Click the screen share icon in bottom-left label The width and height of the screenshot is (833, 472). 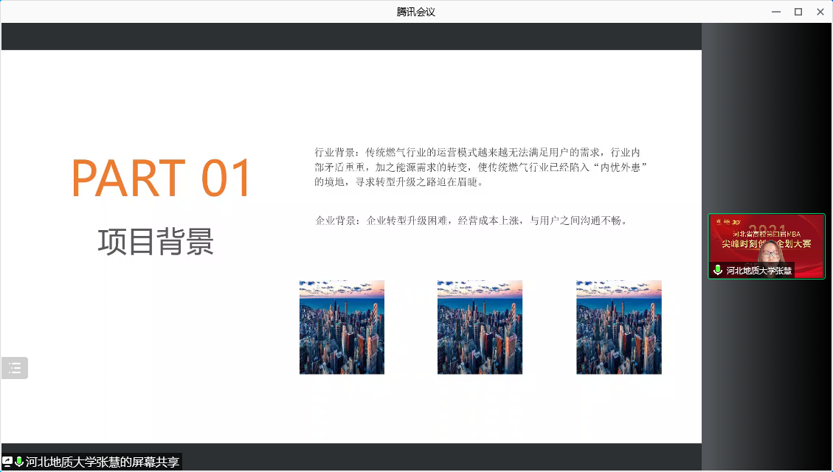(7, 462)
